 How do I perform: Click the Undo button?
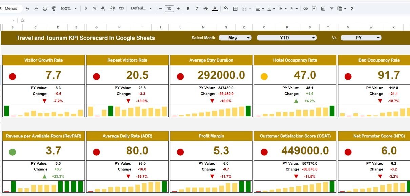click(27, 9)
